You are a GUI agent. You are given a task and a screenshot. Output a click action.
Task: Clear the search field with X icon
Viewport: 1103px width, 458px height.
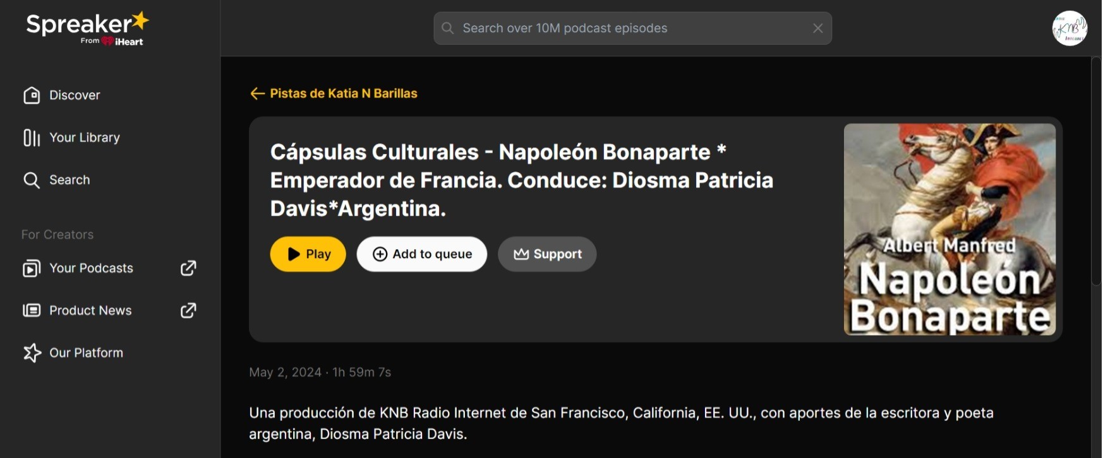point(817,28)
